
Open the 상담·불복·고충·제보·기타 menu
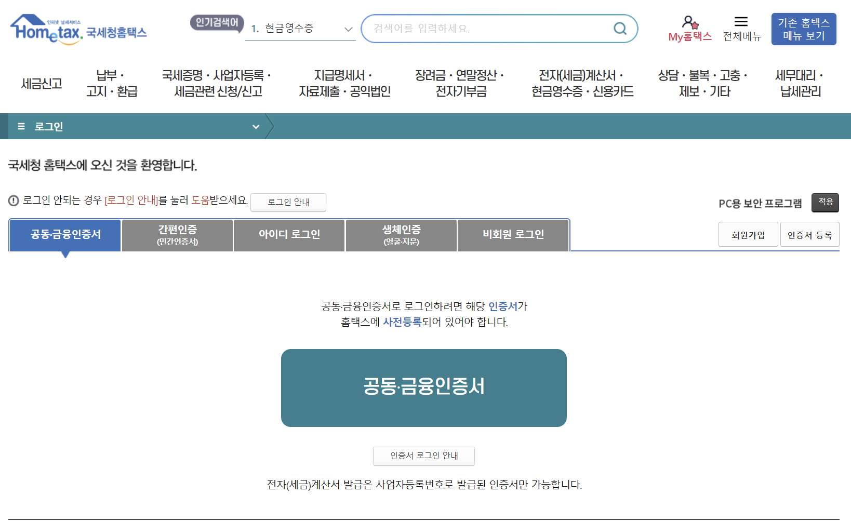[701, 82]
